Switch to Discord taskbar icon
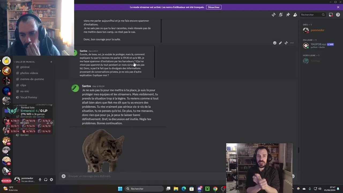This screenshot has width=343, height=193. [200, 189]
